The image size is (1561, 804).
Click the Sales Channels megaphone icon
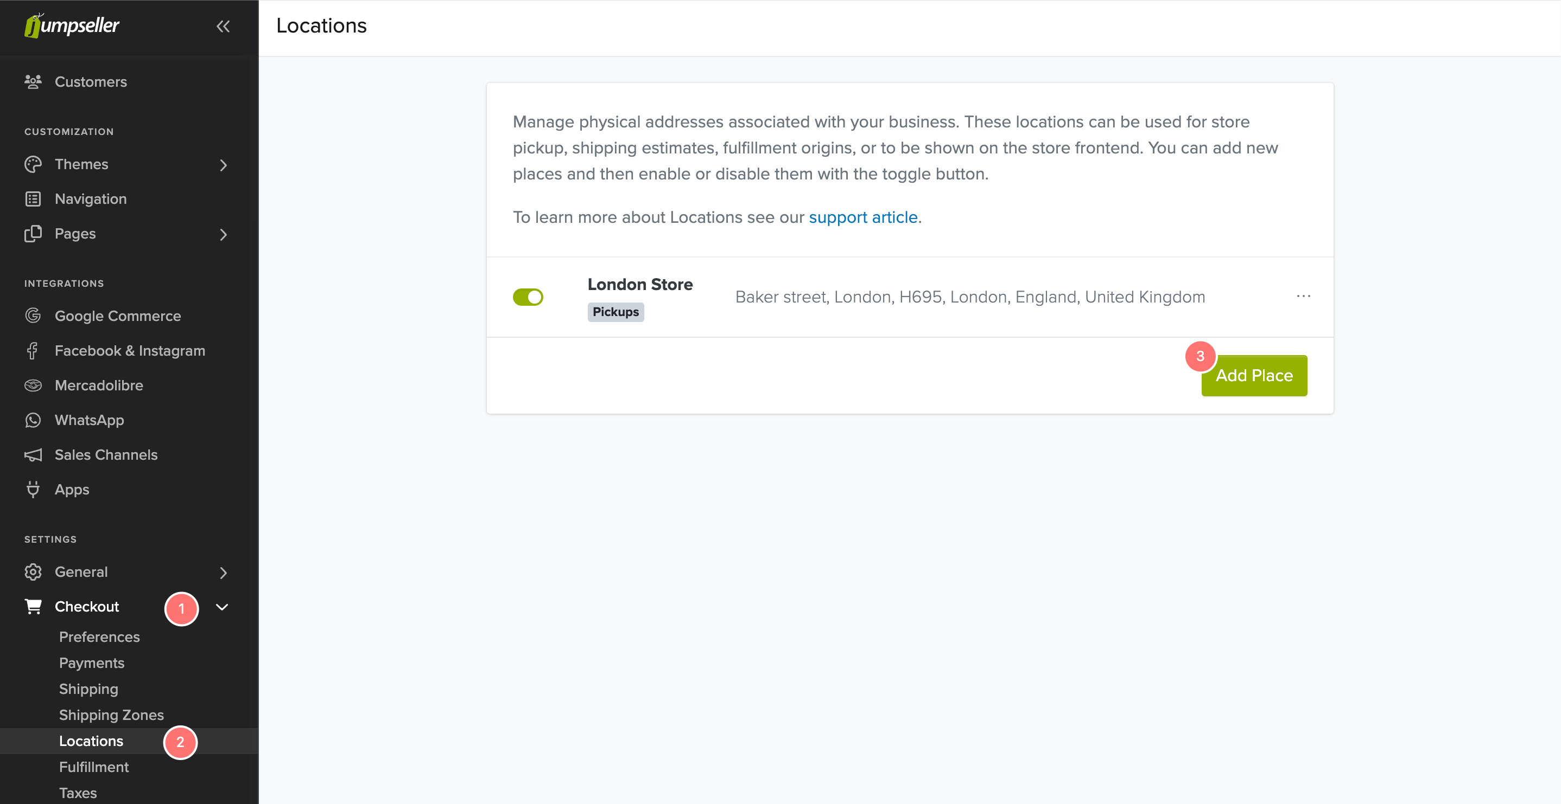coord(33,455)
